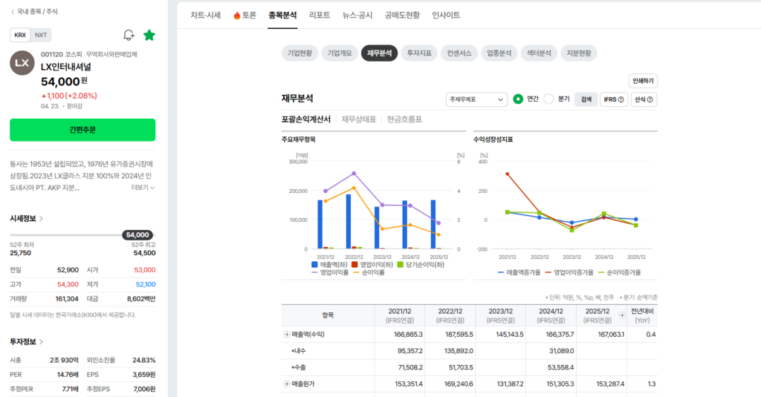Select the 지분현황 pill
761x397 pixels.
[578, 53]
